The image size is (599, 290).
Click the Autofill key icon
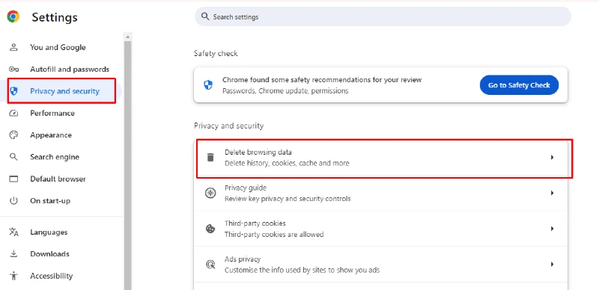click(13, 70)
